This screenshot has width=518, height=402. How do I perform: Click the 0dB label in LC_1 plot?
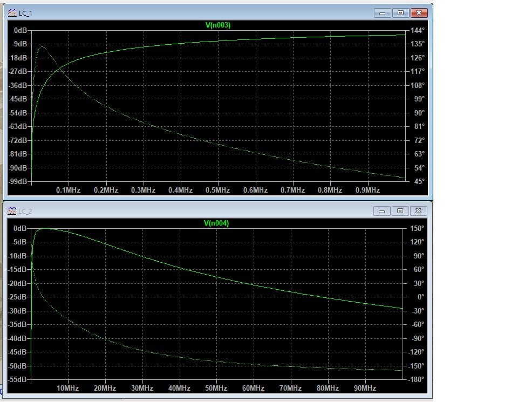pos(21,30)
